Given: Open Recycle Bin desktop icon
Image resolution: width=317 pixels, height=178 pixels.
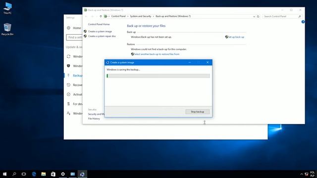Looking at the screenshot, I should click(7, 29).
